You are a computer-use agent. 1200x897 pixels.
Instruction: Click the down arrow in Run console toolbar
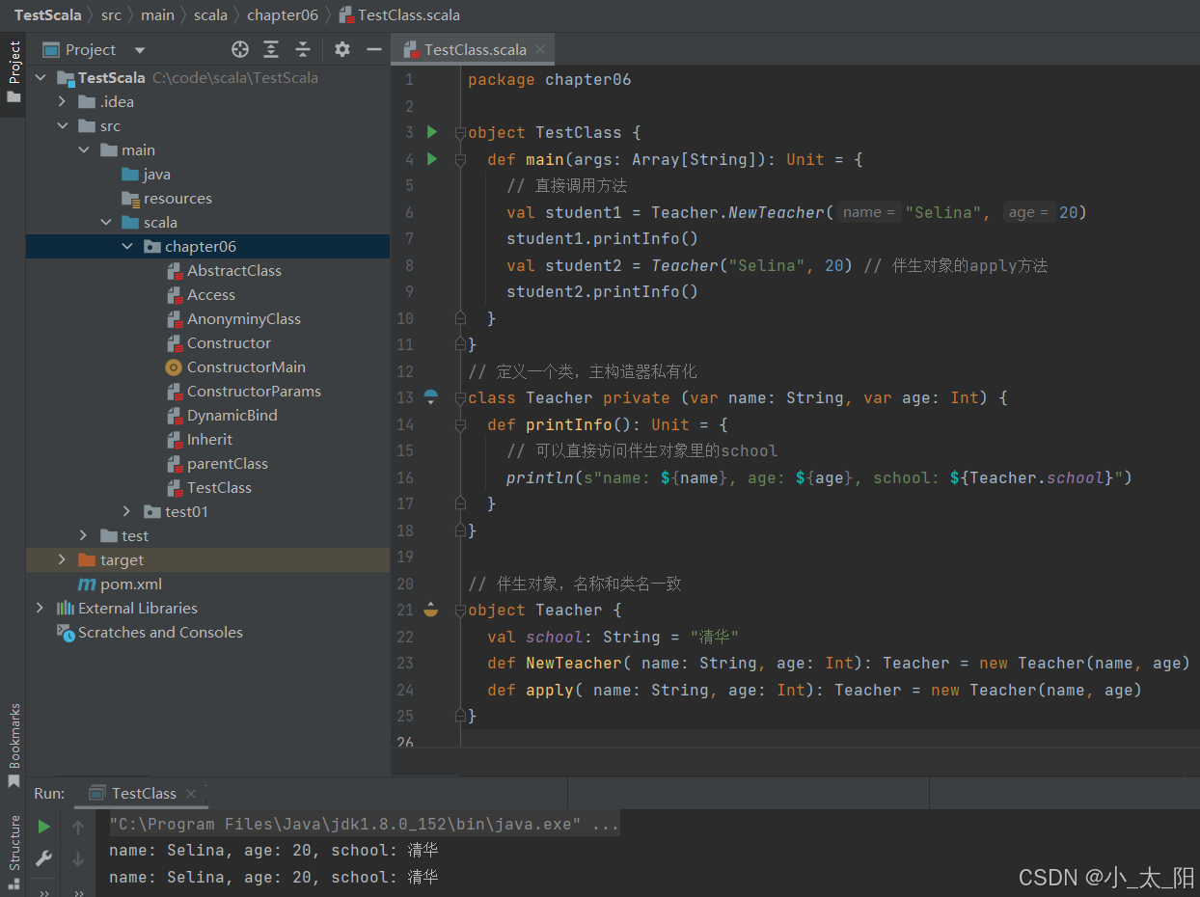point(78,857)
